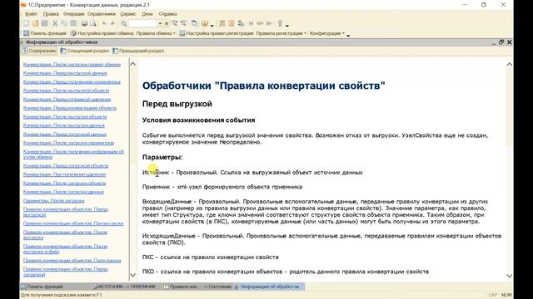Open Настройка правил обмена

click(102, 33)
